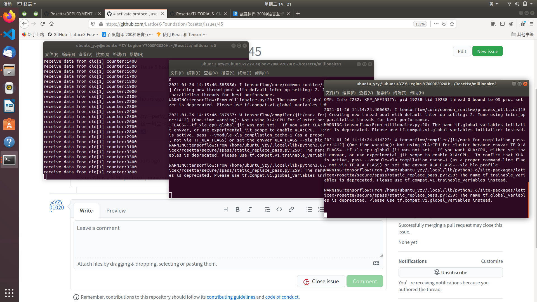Click the New issue button
This screenshot has height=302, width=537.
click(487, 51)
